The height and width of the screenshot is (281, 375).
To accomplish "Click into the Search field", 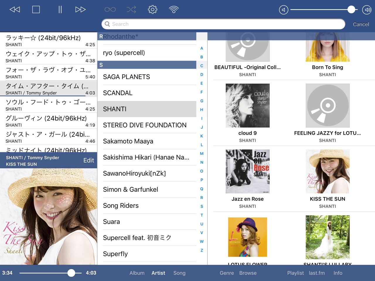I will point(223,24).
